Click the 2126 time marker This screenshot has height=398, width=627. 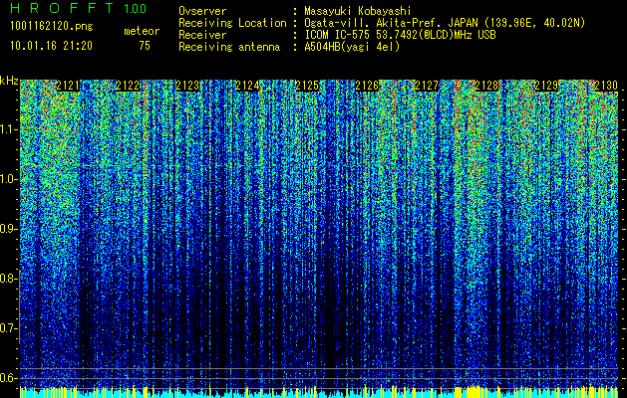(367, 86)
